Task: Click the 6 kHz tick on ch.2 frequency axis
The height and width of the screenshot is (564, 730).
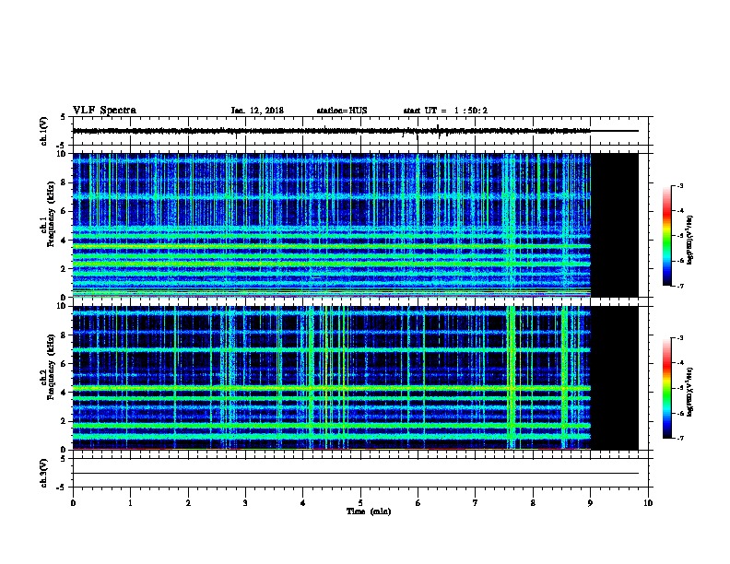Action: (64, 364)
